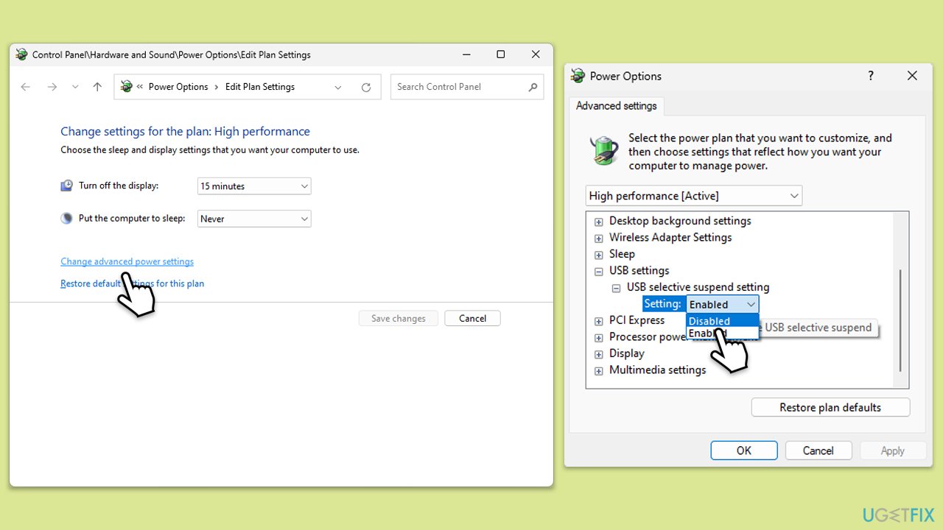Expand the PCI Express node
This screenshot has height=530, width=943.
coord(599,321)
